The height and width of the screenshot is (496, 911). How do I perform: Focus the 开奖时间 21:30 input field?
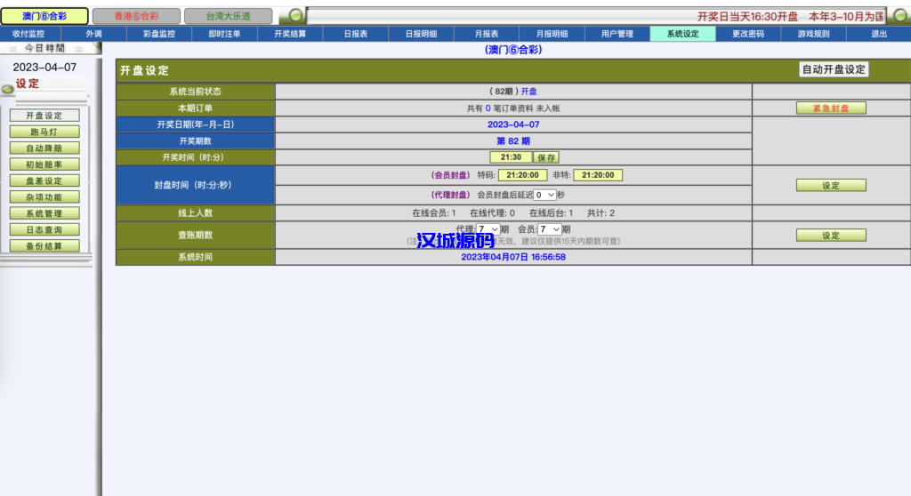click(511, 157)
